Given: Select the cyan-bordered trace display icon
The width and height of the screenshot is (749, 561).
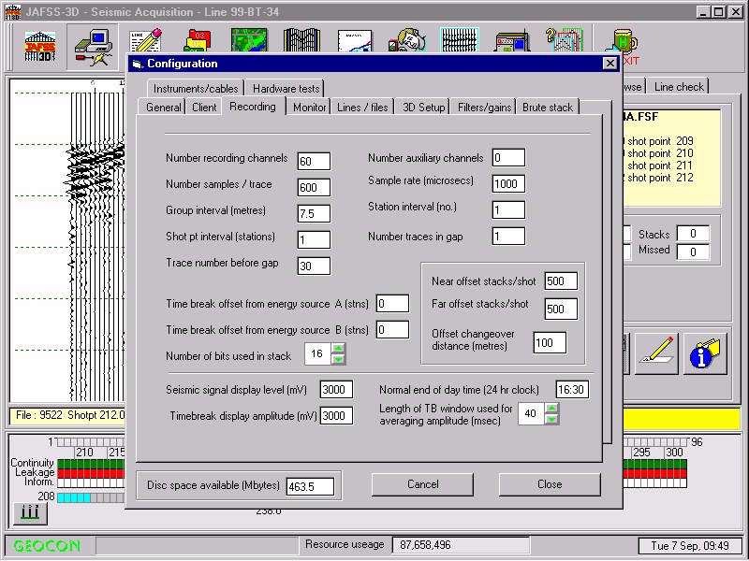Looking at the screenshot, I should (460, 39).
